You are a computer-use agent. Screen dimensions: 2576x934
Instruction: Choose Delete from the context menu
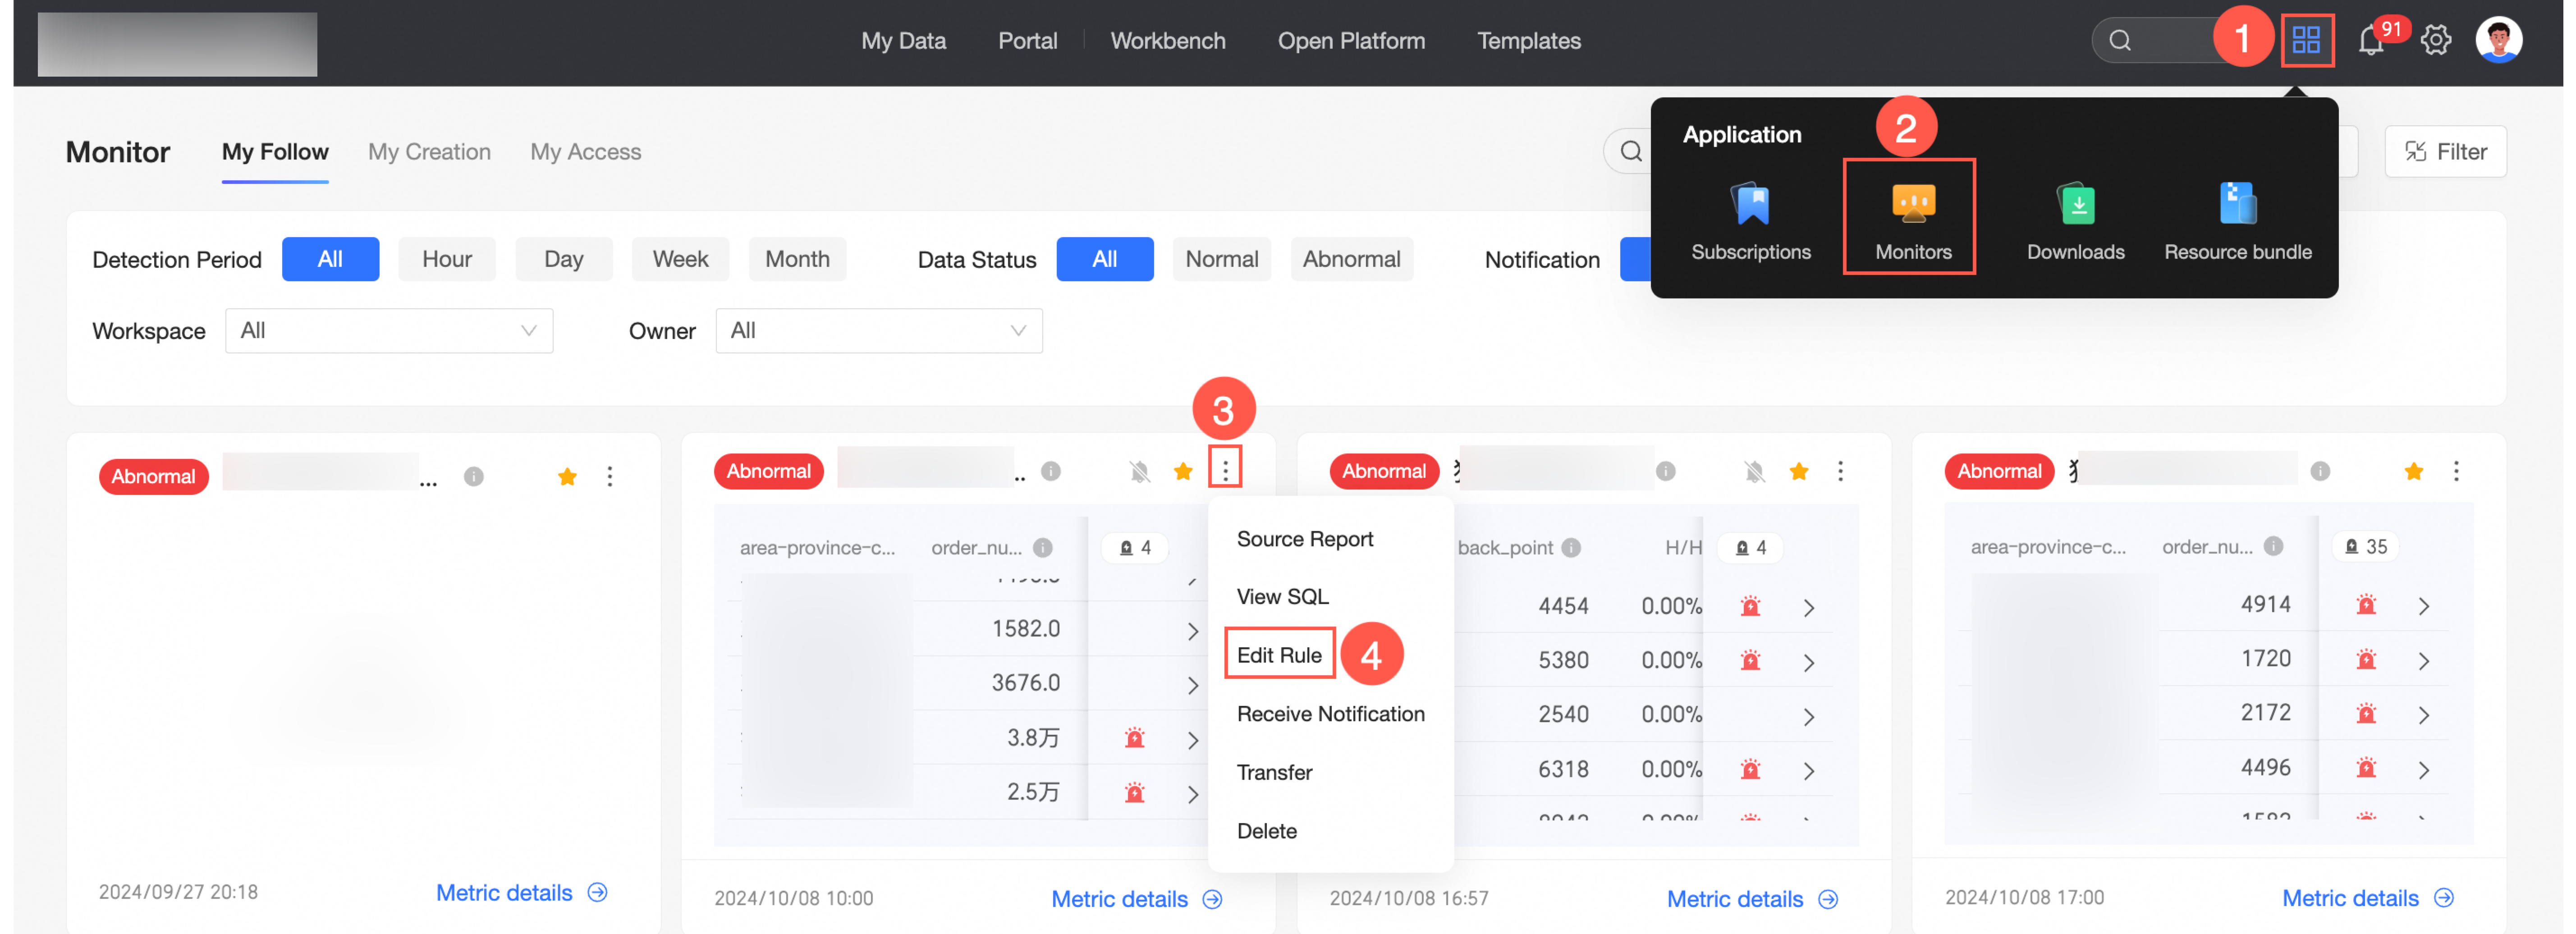[x=1266, y=832]
